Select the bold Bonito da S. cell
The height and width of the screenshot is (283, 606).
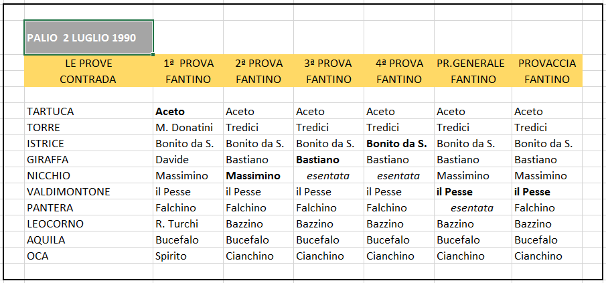click(x=399, y=144)
